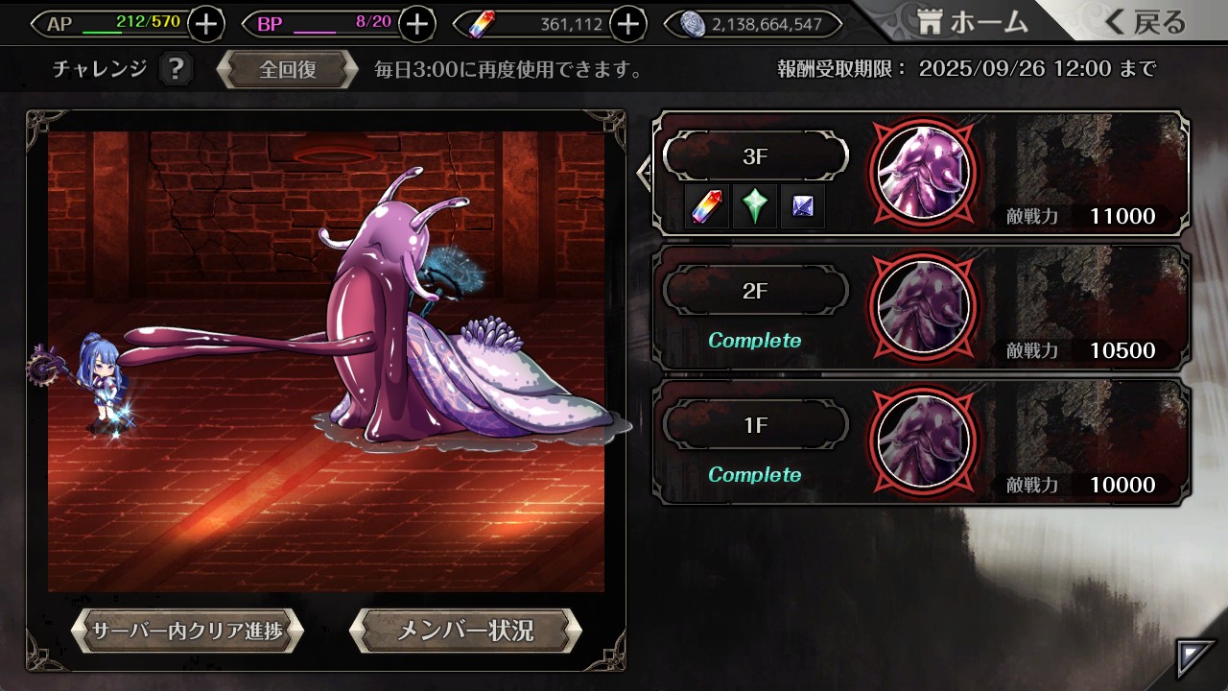The height and width of the screenshot is (691, 1228).
Task: Expand the bottom-right corner triangle menu
Action: 1194,658
